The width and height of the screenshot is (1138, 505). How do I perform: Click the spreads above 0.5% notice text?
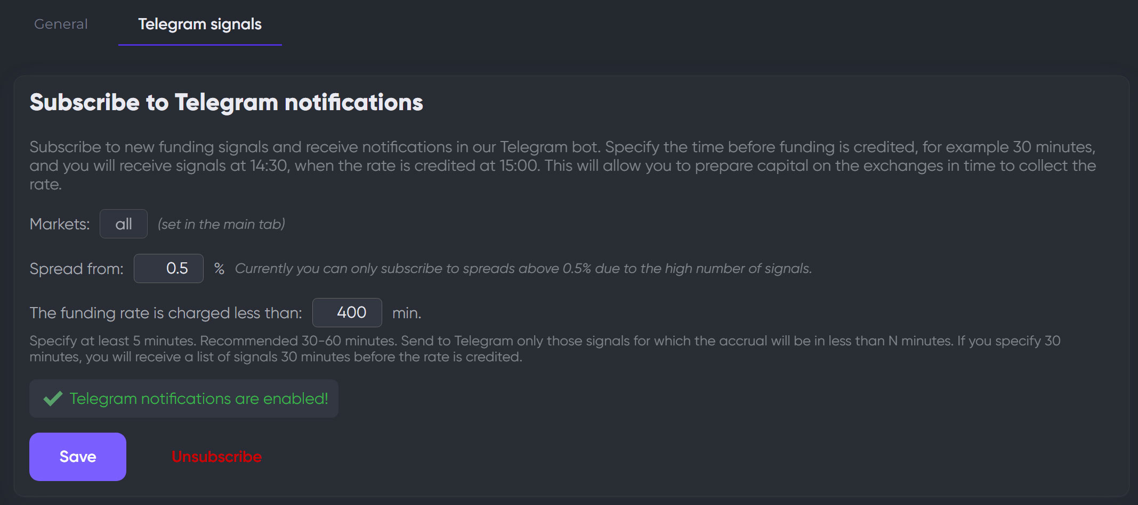coord(523,269)
